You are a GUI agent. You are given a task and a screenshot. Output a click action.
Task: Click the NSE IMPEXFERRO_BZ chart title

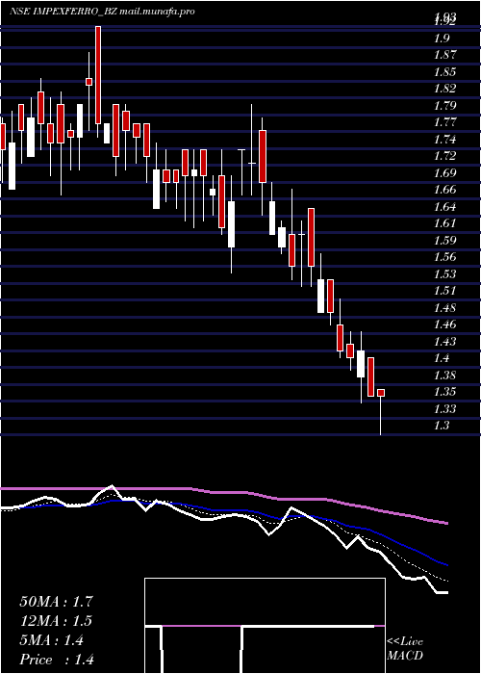[102, 12]
